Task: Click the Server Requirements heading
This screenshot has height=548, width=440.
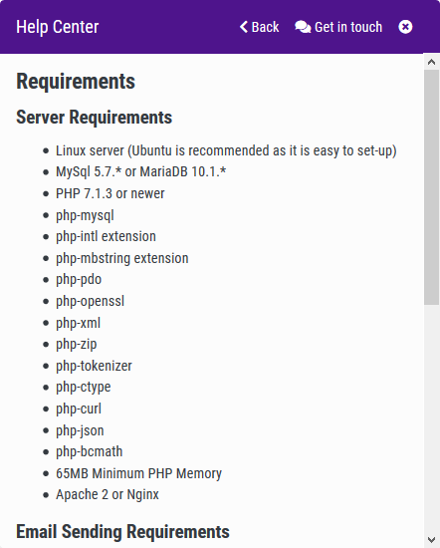Action: click(x=95, y=118)
